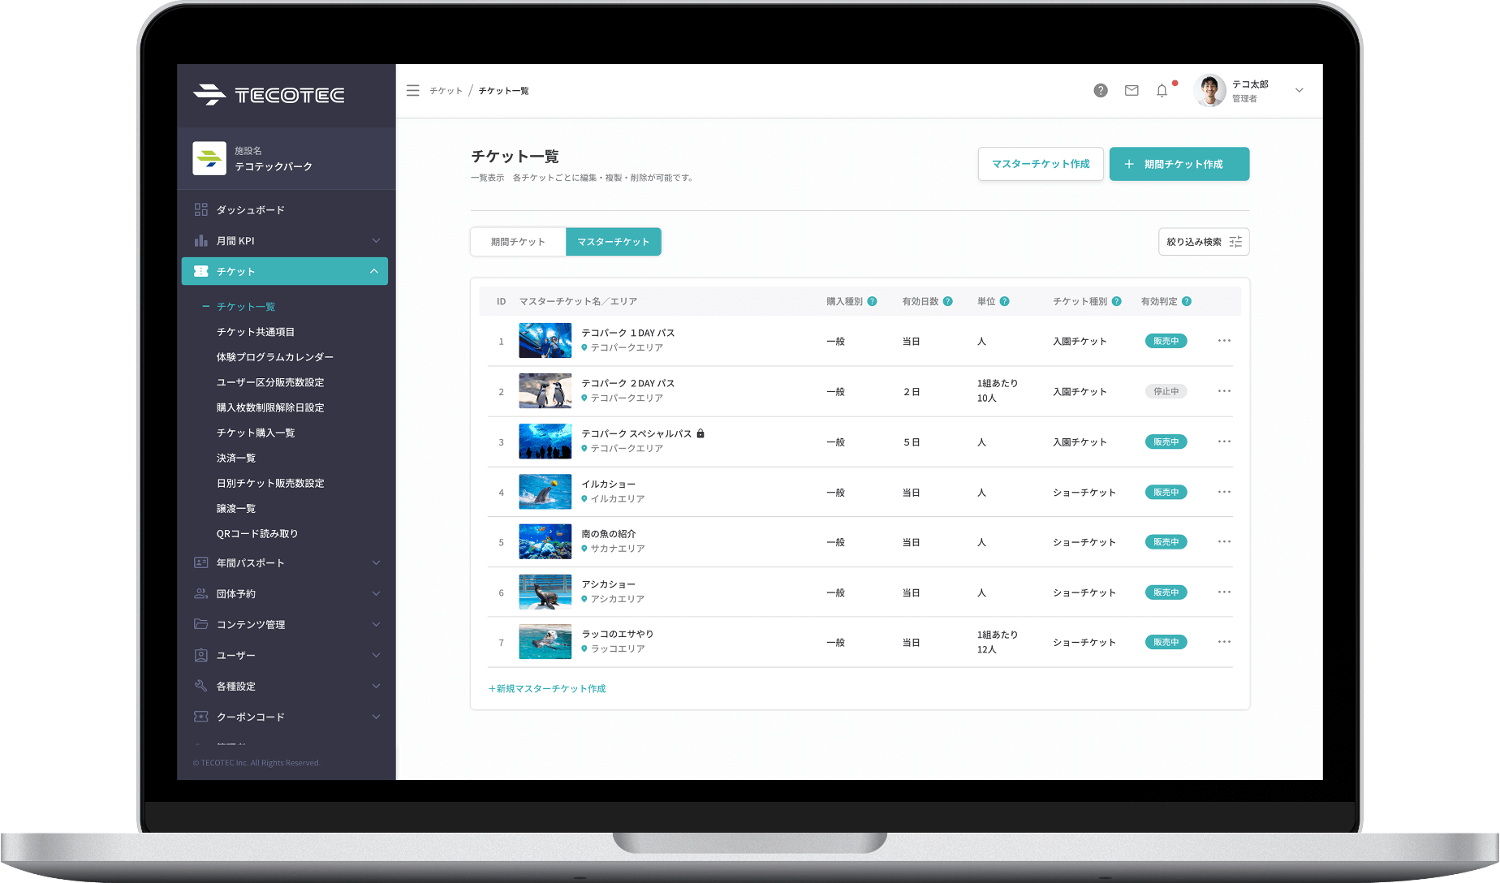The height and width of the screenshot is (883, 1500).
Task: Click help icon next to 有効判定 column
Action: [1187, 301]
